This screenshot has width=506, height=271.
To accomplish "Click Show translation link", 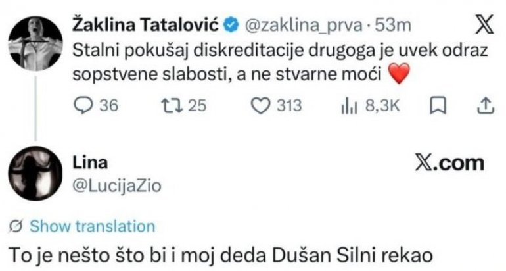I will [x=93, y=227].
